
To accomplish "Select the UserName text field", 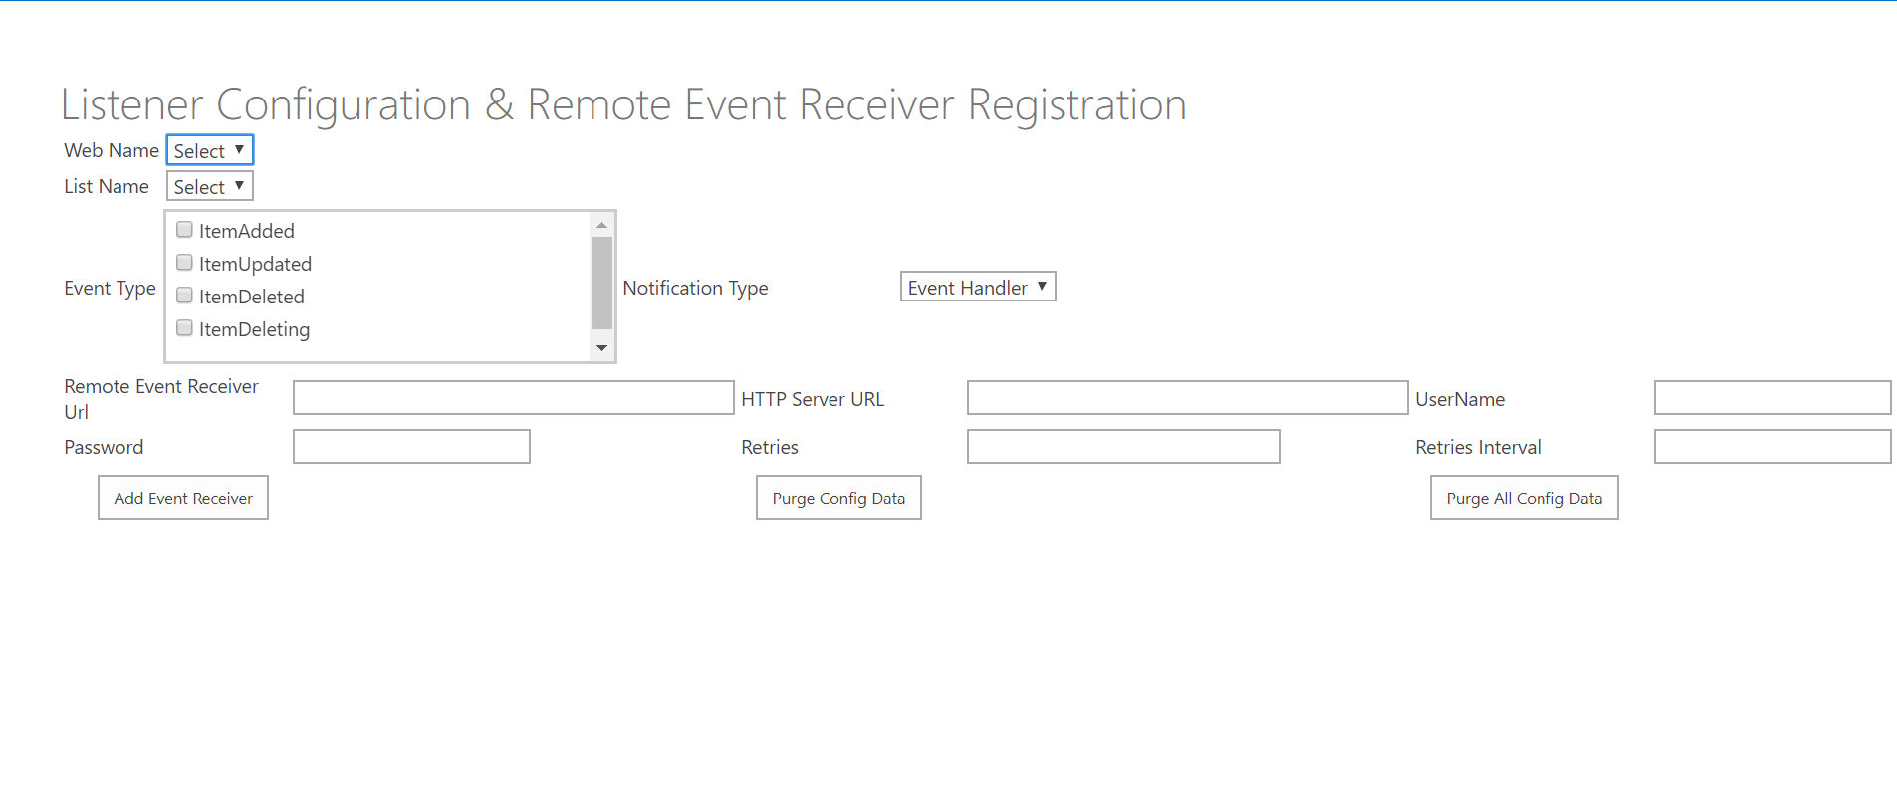I will click(x=1773, y=397).
